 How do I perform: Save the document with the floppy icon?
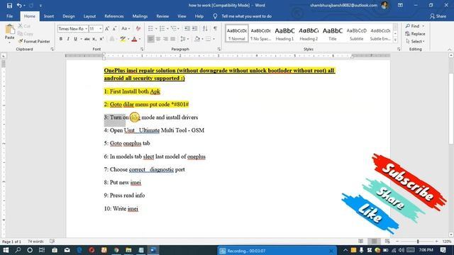[x=9, y=5]
